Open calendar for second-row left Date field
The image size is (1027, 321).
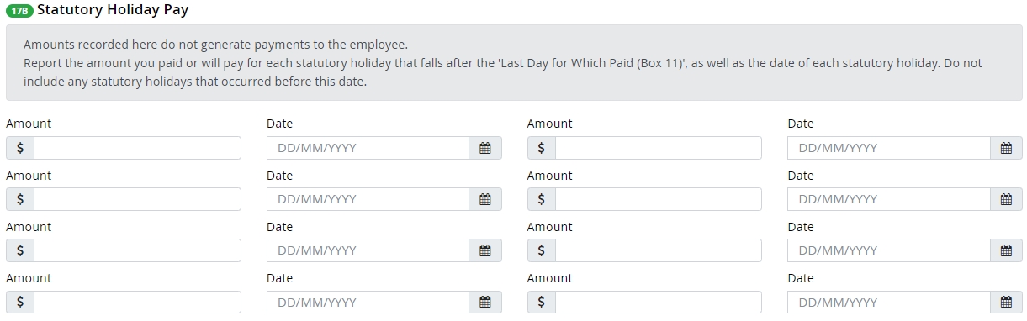click(x=485, y=199)
